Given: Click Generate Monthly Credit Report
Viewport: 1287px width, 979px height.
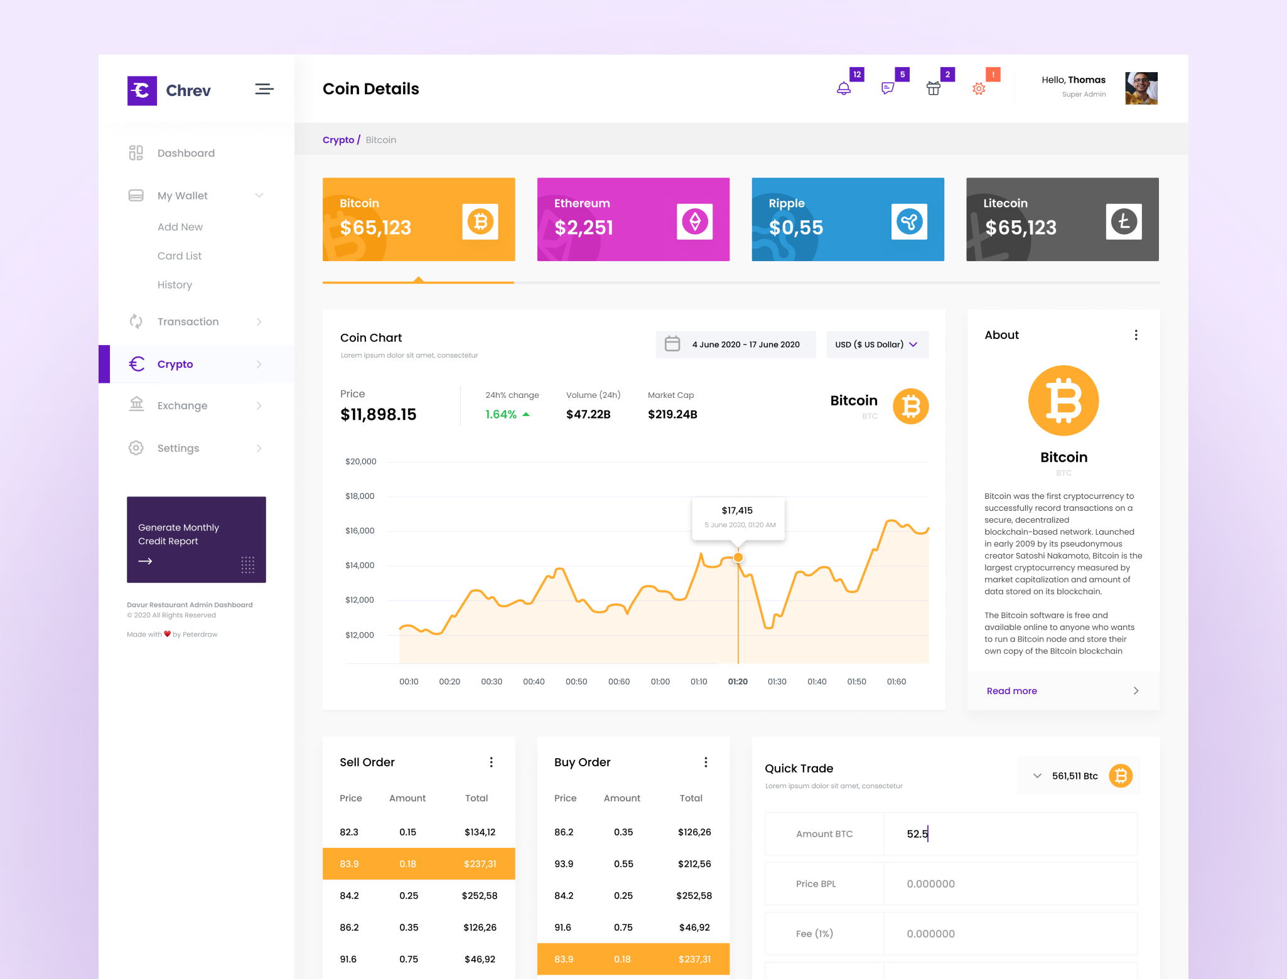Looking at the screenshot, I should pyautogui.click(x=196, y=540).
